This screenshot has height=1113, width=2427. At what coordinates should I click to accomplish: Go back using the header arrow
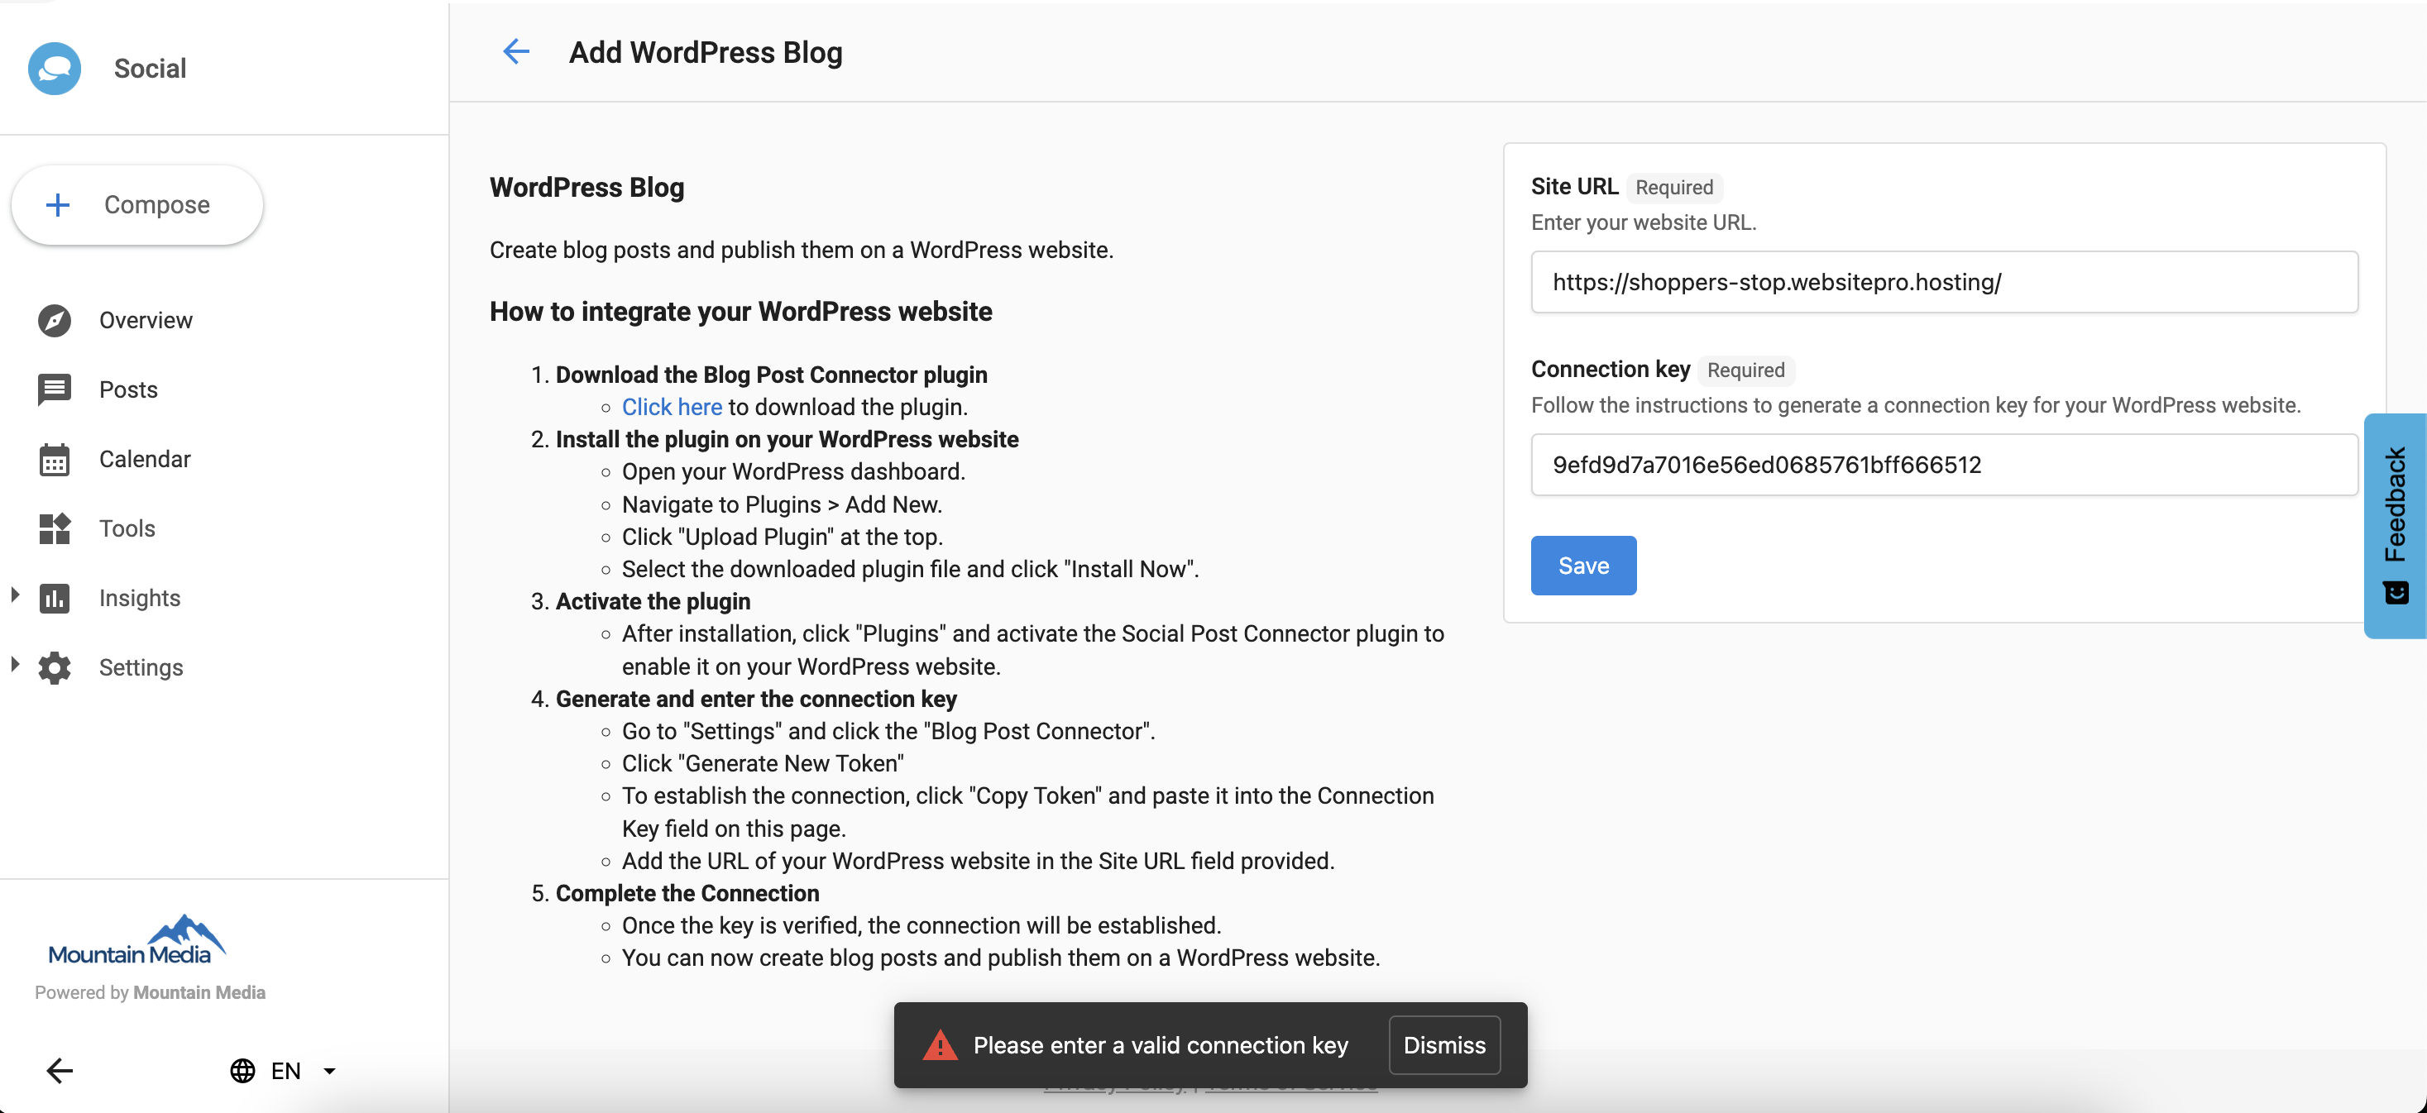[x=516, y=52]
